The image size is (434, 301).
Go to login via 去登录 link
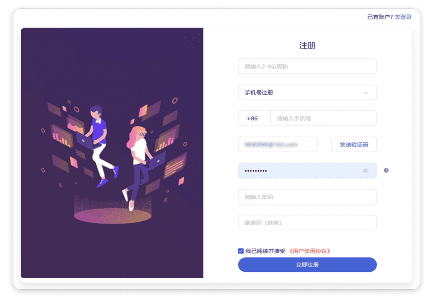(x=403, y=17)
